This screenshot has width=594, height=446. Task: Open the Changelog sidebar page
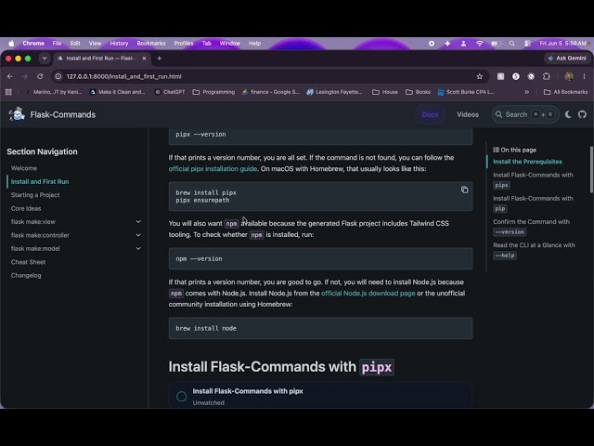click(26, 275)
